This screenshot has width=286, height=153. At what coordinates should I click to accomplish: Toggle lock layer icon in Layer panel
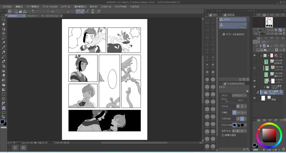click(x=268, y=46)
